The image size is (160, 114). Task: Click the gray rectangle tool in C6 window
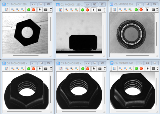coord(153,68)
